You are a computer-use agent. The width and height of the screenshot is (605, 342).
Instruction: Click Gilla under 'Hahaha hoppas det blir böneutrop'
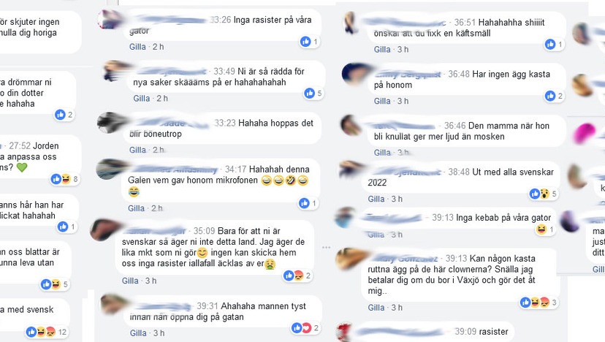(137, 150)
